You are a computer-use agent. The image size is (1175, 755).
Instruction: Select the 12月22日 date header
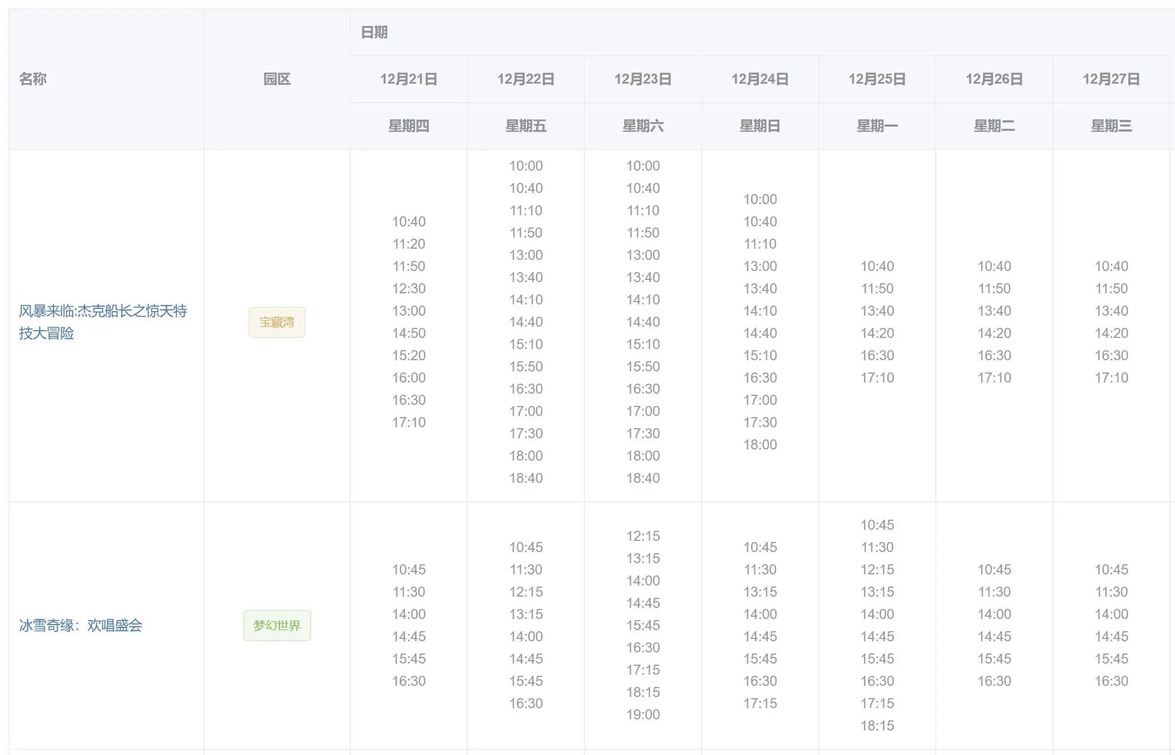coord(525,79)
